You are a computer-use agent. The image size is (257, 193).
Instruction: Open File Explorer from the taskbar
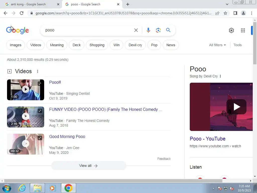pos(37,188)
